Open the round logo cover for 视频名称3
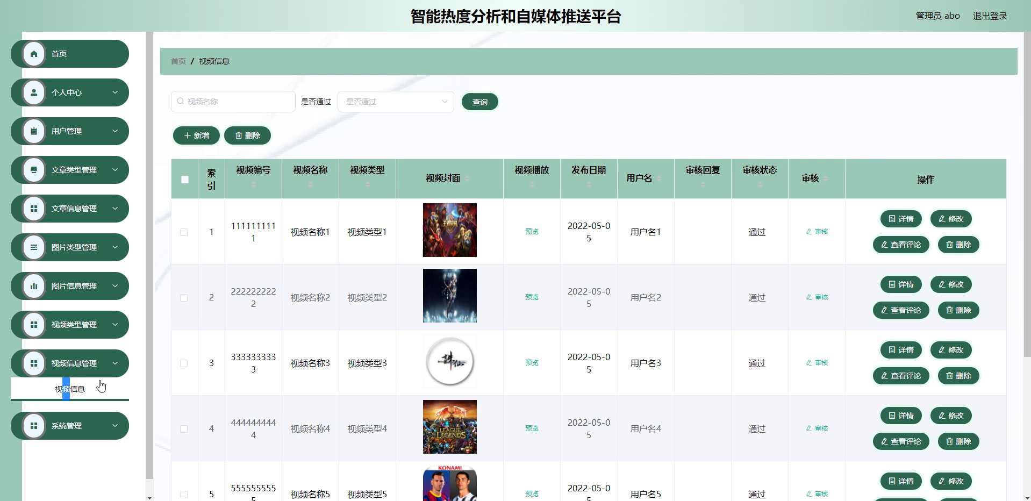Screen dimensions: 1031x501 tap(450, 361)
